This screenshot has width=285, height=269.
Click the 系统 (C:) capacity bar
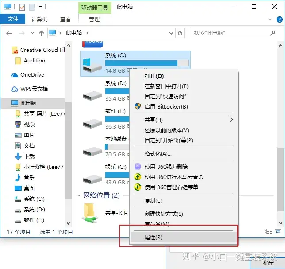click(x=146, y=63)
